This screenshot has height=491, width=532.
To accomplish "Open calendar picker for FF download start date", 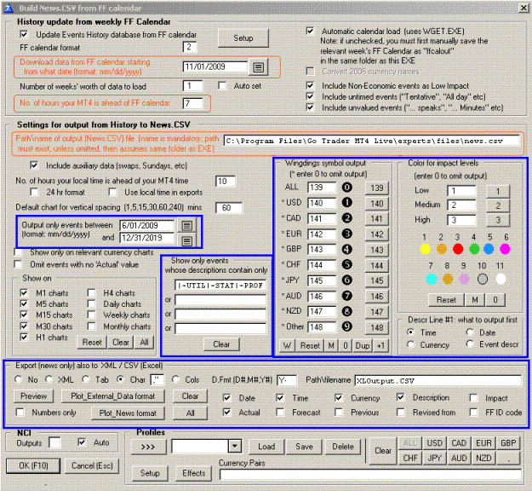I will tap(258, 67).
